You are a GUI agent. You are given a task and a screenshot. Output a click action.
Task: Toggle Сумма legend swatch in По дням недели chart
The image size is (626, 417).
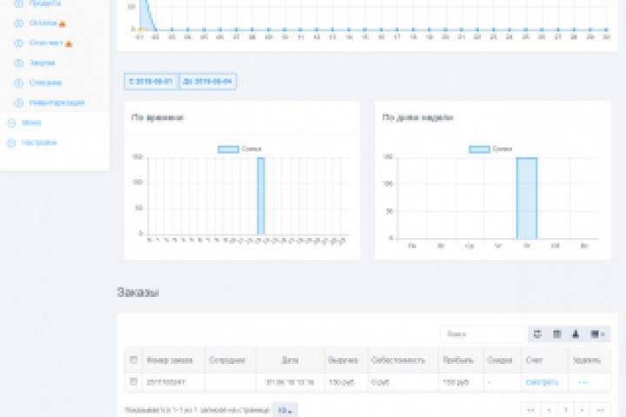(479, 149)
